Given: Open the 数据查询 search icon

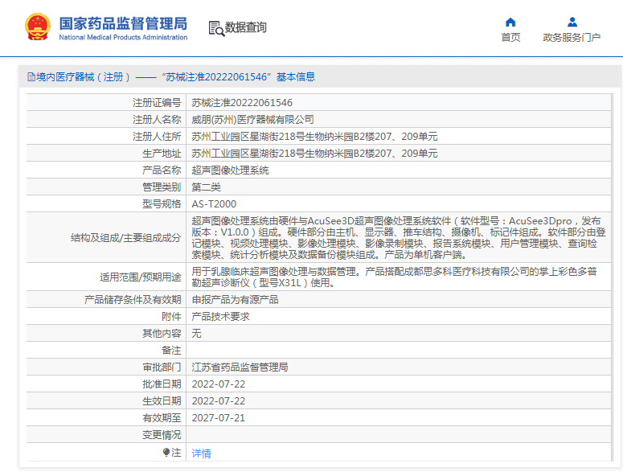Looking at the screenshot, I should click(216, 28).
